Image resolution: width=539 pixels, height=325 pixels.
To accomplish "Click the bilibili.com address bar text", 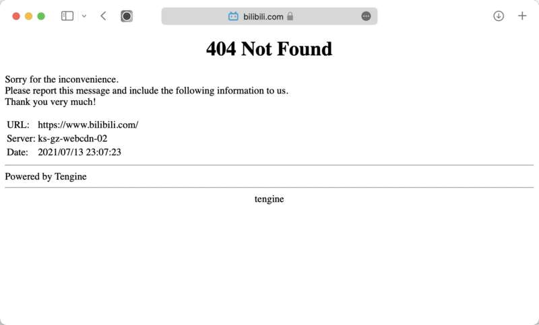I will (263, 16).
